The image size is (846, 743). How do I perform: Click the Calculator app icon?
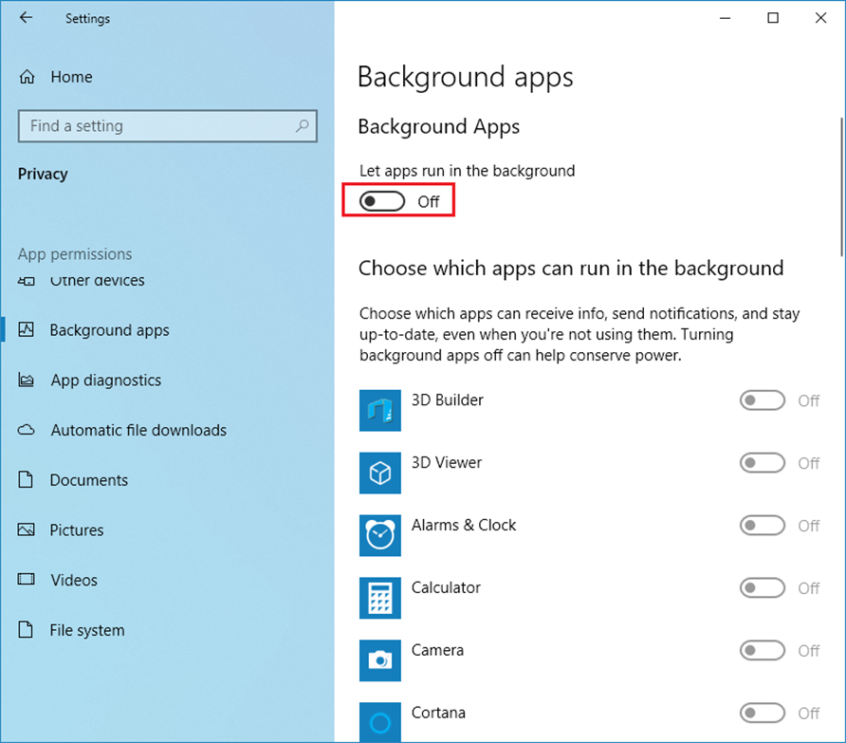(x=380, y=598)
